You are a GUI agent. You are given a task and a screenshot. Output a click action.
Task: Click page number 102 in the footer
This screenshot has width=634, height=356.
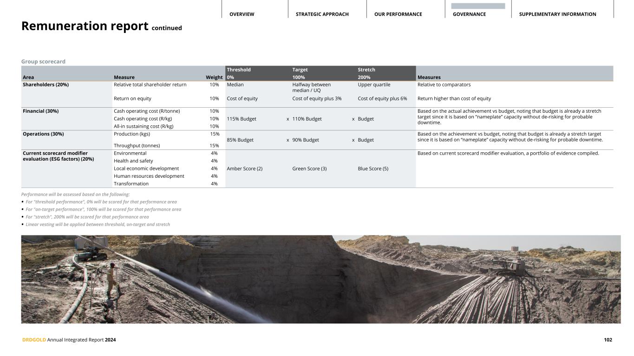point(608,340)
